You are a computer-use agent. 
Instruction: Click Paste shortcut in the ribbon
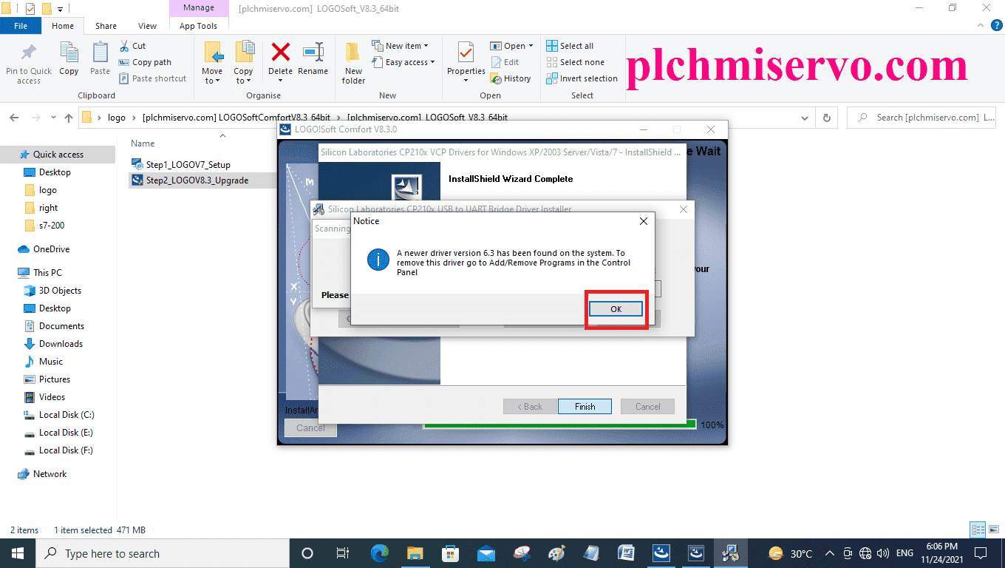click(x=152, y=78)
